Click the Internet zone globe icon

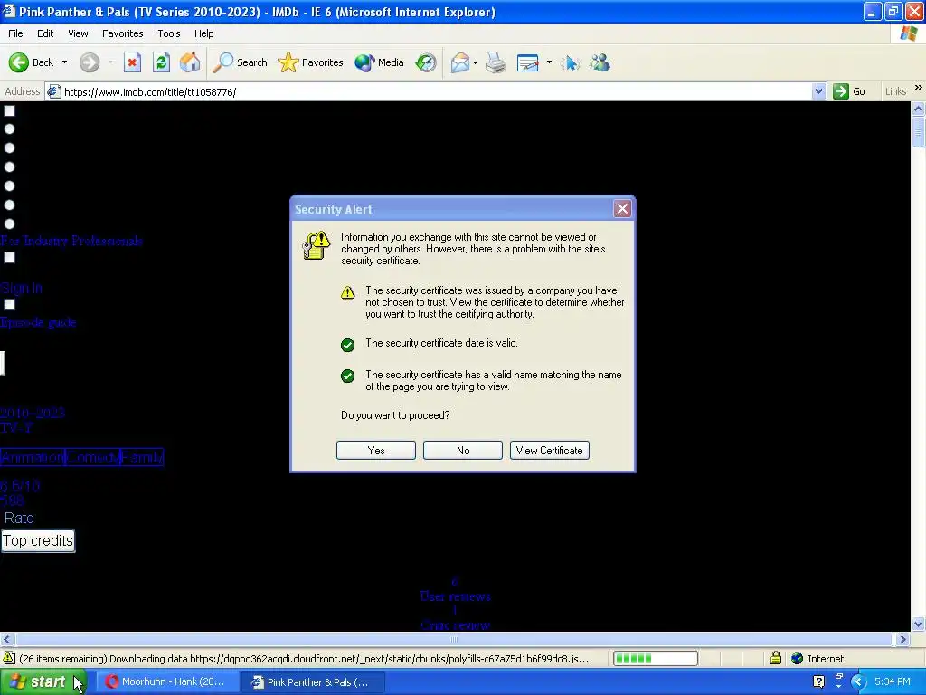[x=798, y=659]
